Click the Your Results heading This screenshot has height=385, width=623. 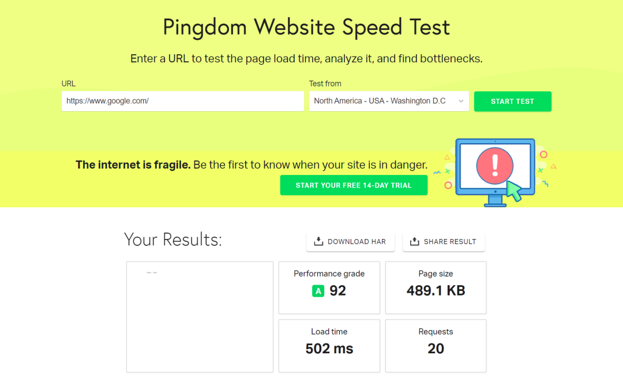(173, 240)
